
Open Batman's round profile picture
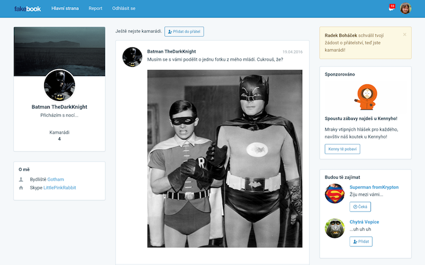(x=59, y=85)
